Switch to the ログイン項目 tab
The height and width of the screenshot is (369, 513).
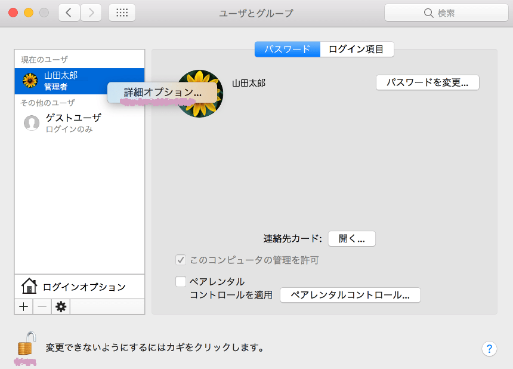pos(357,50)
